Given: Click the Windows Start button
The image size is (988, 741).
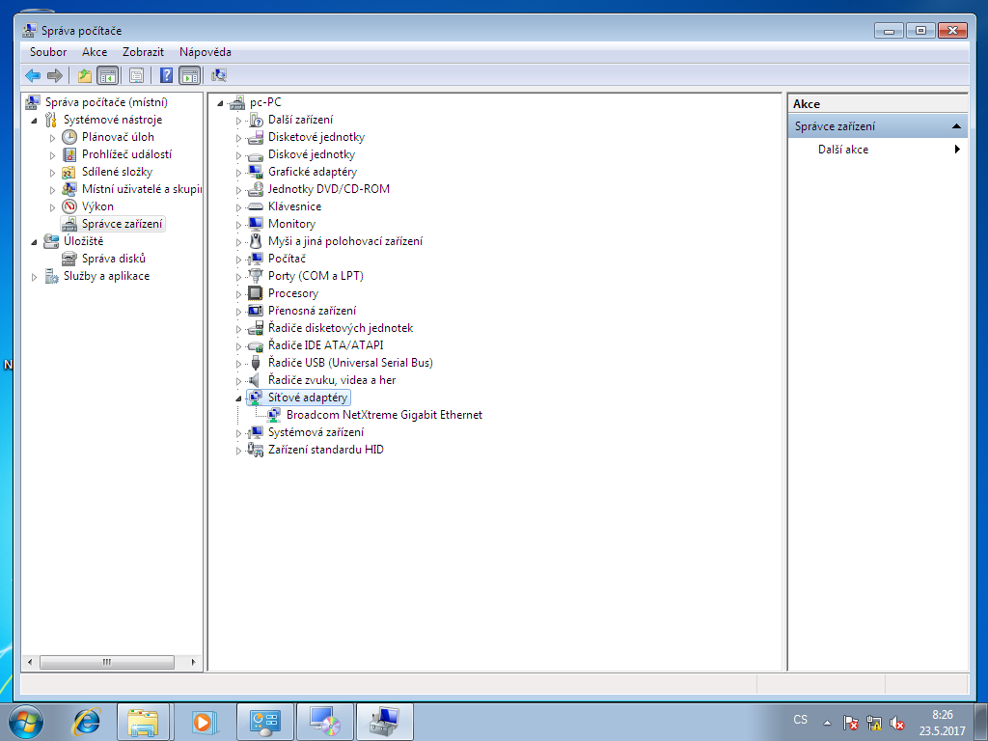Looking at the screenshot, I should [26, 721].
